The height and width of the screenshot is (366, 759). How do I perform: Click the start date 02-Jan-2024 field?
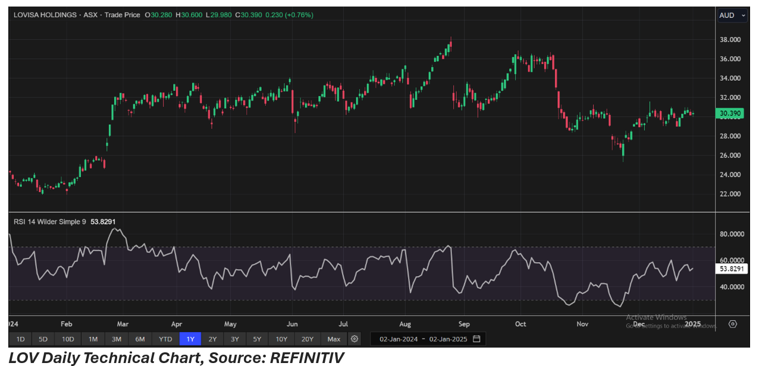397,339
